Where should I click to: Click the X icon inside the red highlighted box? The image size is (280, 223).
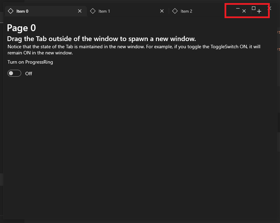click(x=244, y=11)
